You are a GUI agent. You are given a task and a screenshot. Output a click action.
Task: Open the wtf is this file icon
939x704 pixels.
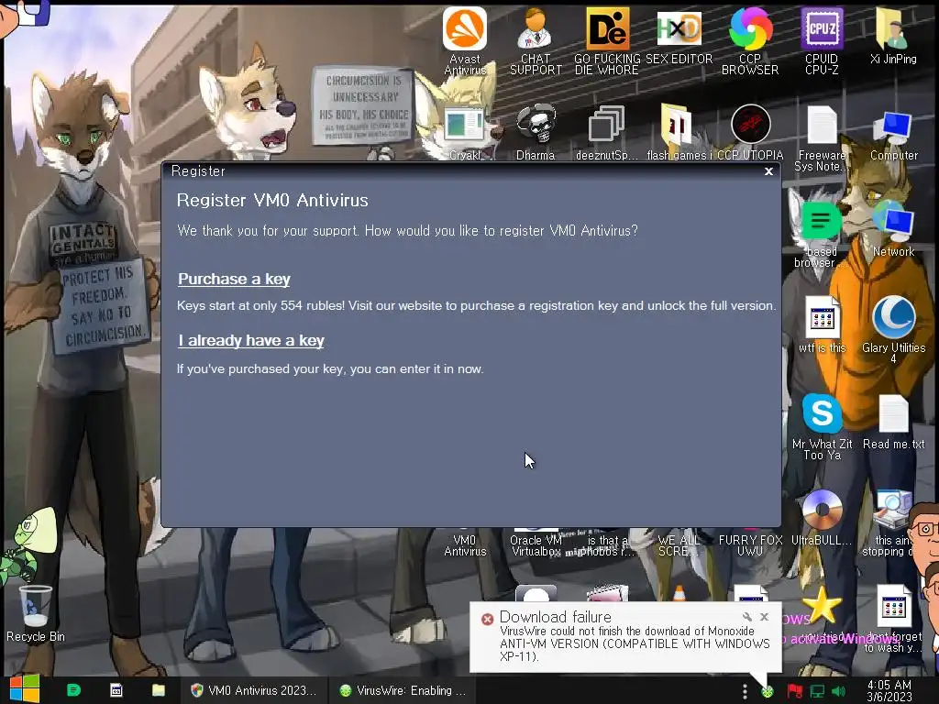tap(822, 325)
